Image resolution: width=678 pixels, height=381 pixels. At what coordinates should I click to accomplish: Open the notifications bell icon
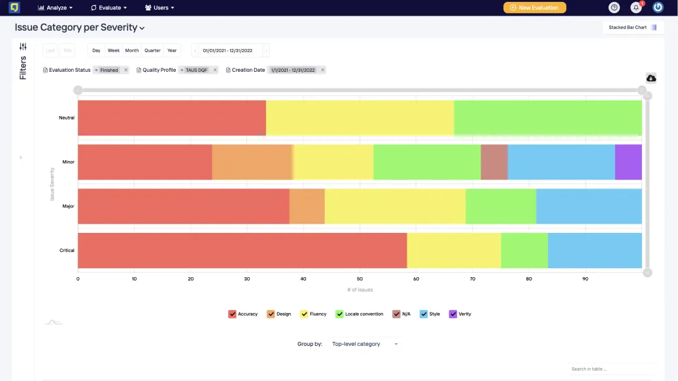[x=636, y=7]
